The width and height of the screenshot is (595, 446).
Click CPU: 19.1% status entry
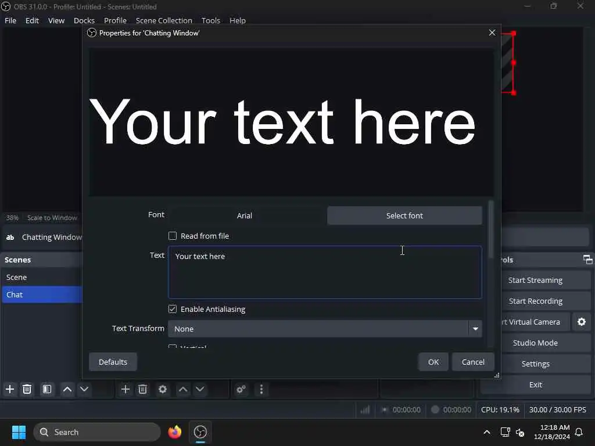click(500, 409)
